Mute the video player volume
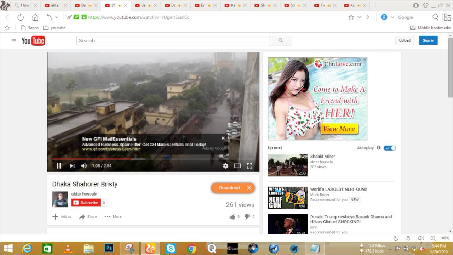The width and height of the screenshot is (453, 255). pos(84,166)
